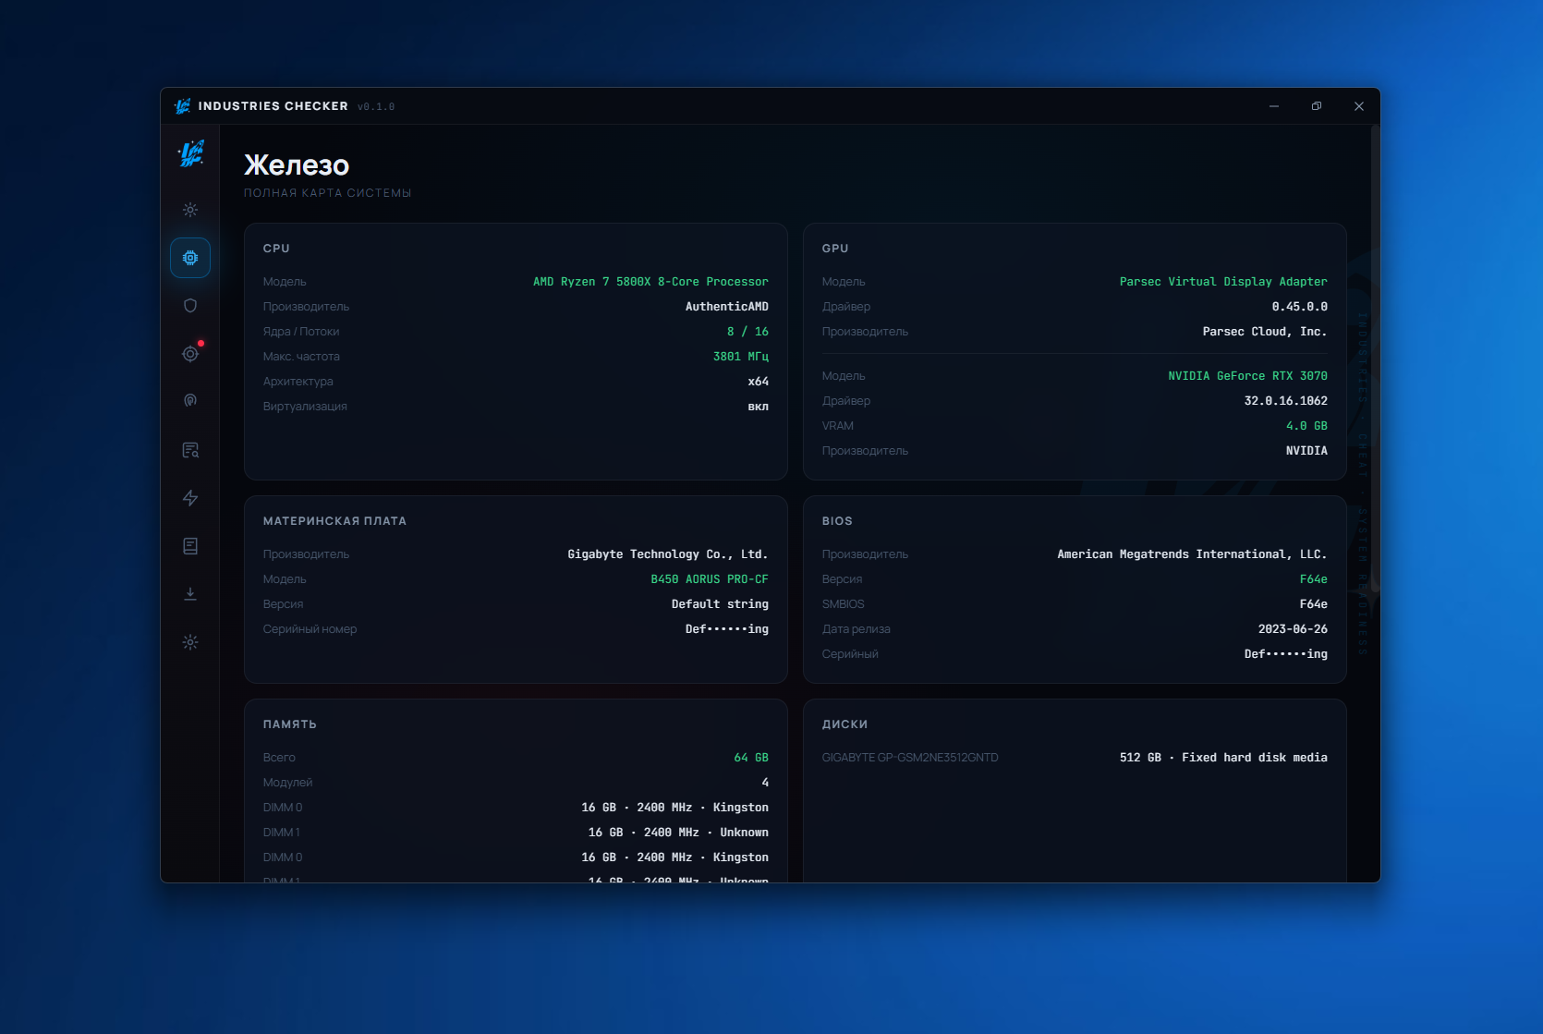This screenshot has width=1543, height=1034.
Task: Click the "МАТЕРИНСКАЯ ПЛАТА" card header
Action: [x=334, y=521]
